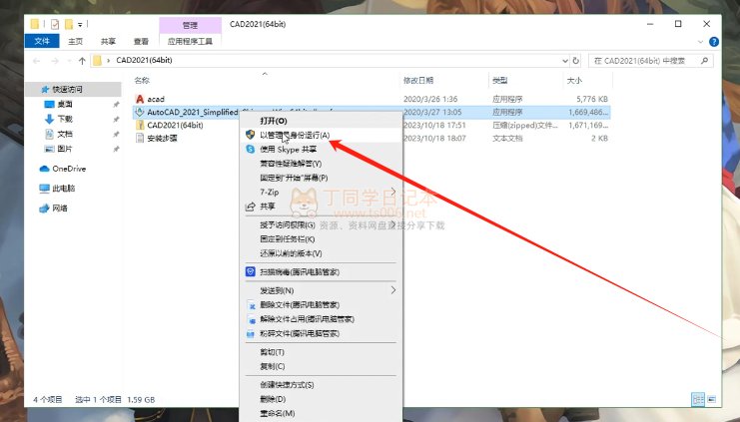Click the Back navigation arrow

[x=36, y=61]
